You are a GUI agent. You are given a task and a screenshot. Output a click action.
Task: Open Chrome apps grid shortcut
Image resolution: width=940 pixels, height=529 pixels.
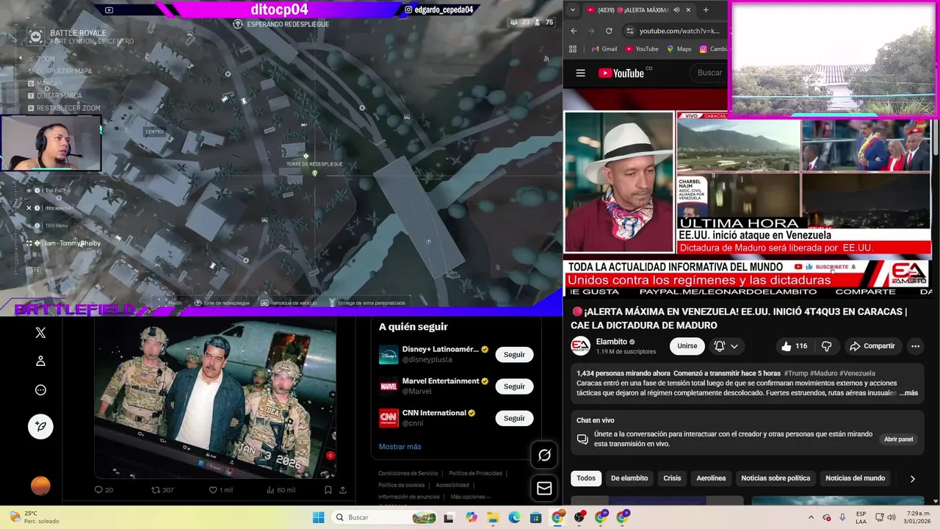click(573, 49)
